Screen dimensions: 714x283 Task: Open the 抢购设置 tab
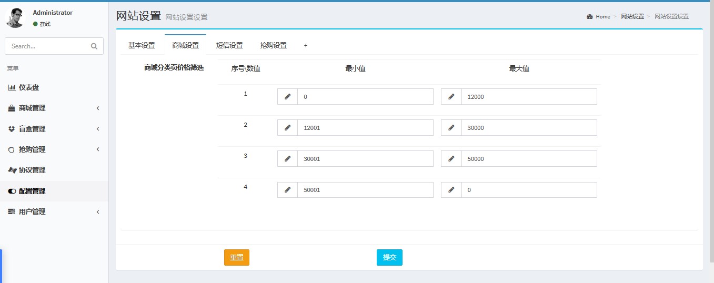coord(273,45)
